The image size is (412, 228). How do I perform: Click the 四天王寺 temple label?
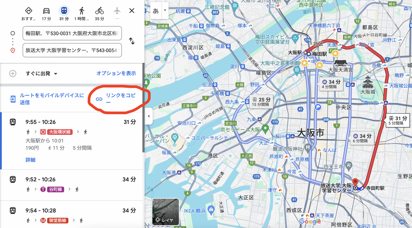click(333, 167)
